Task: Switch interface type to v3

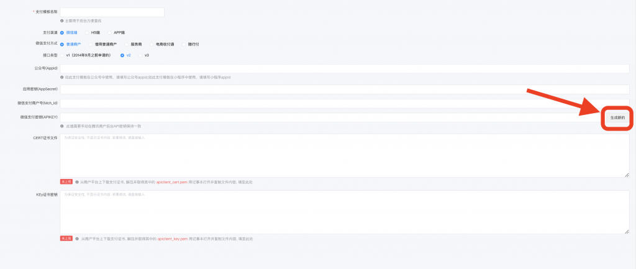Action: click(x=140, y=55)
